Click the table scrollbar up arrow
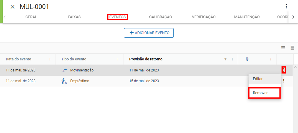Image resolution: width=298 pixels, height=133 pixels. click(x=295, y=67)
